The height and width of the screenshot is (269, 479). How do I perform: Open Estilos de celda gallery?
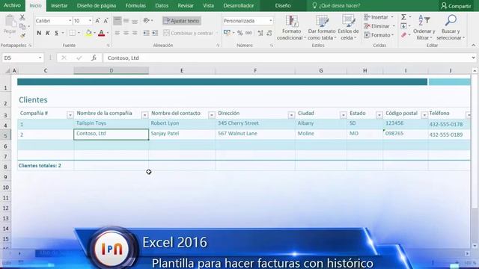pyautogui.click(x=348, y=28)
